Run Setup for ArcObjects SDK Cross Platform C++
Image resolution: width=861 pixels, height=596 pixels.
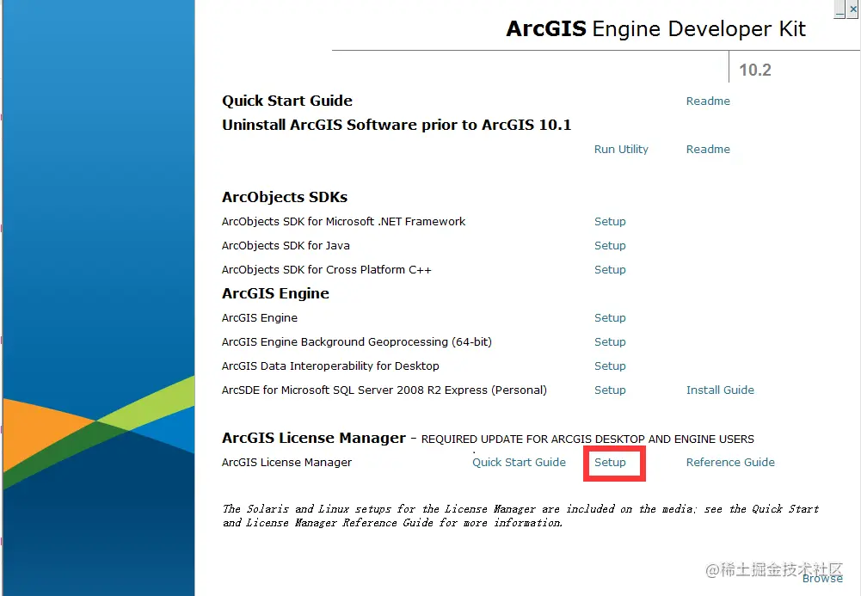click(x=610, y=270)
